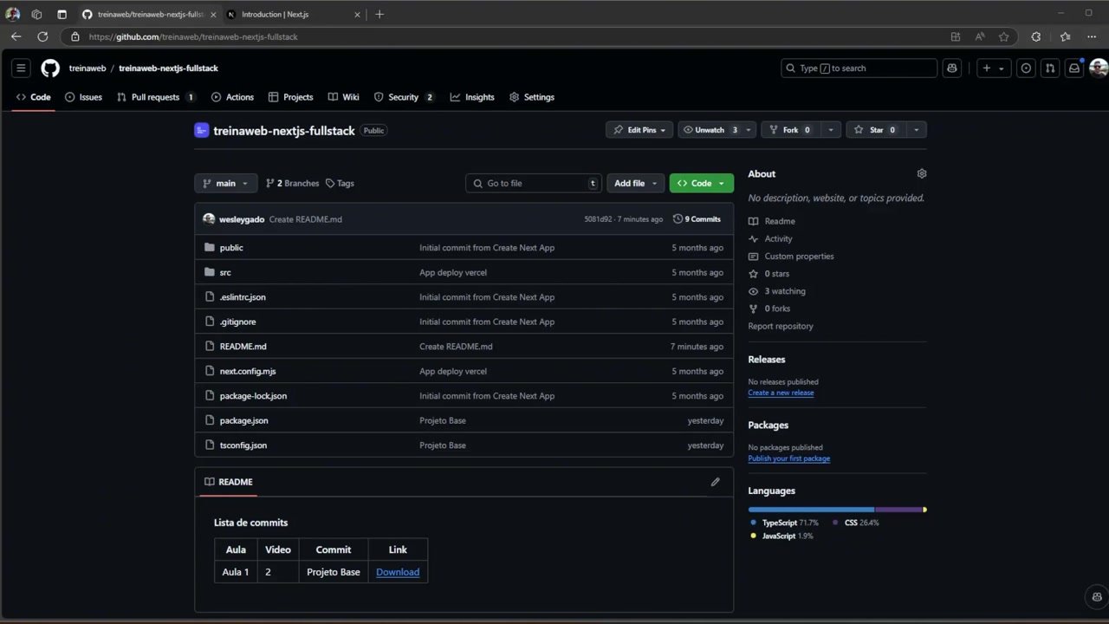Switch to the Pull requests tab
The height and width of the screenshot is (624, 1109).
click(x=156, y=97)
